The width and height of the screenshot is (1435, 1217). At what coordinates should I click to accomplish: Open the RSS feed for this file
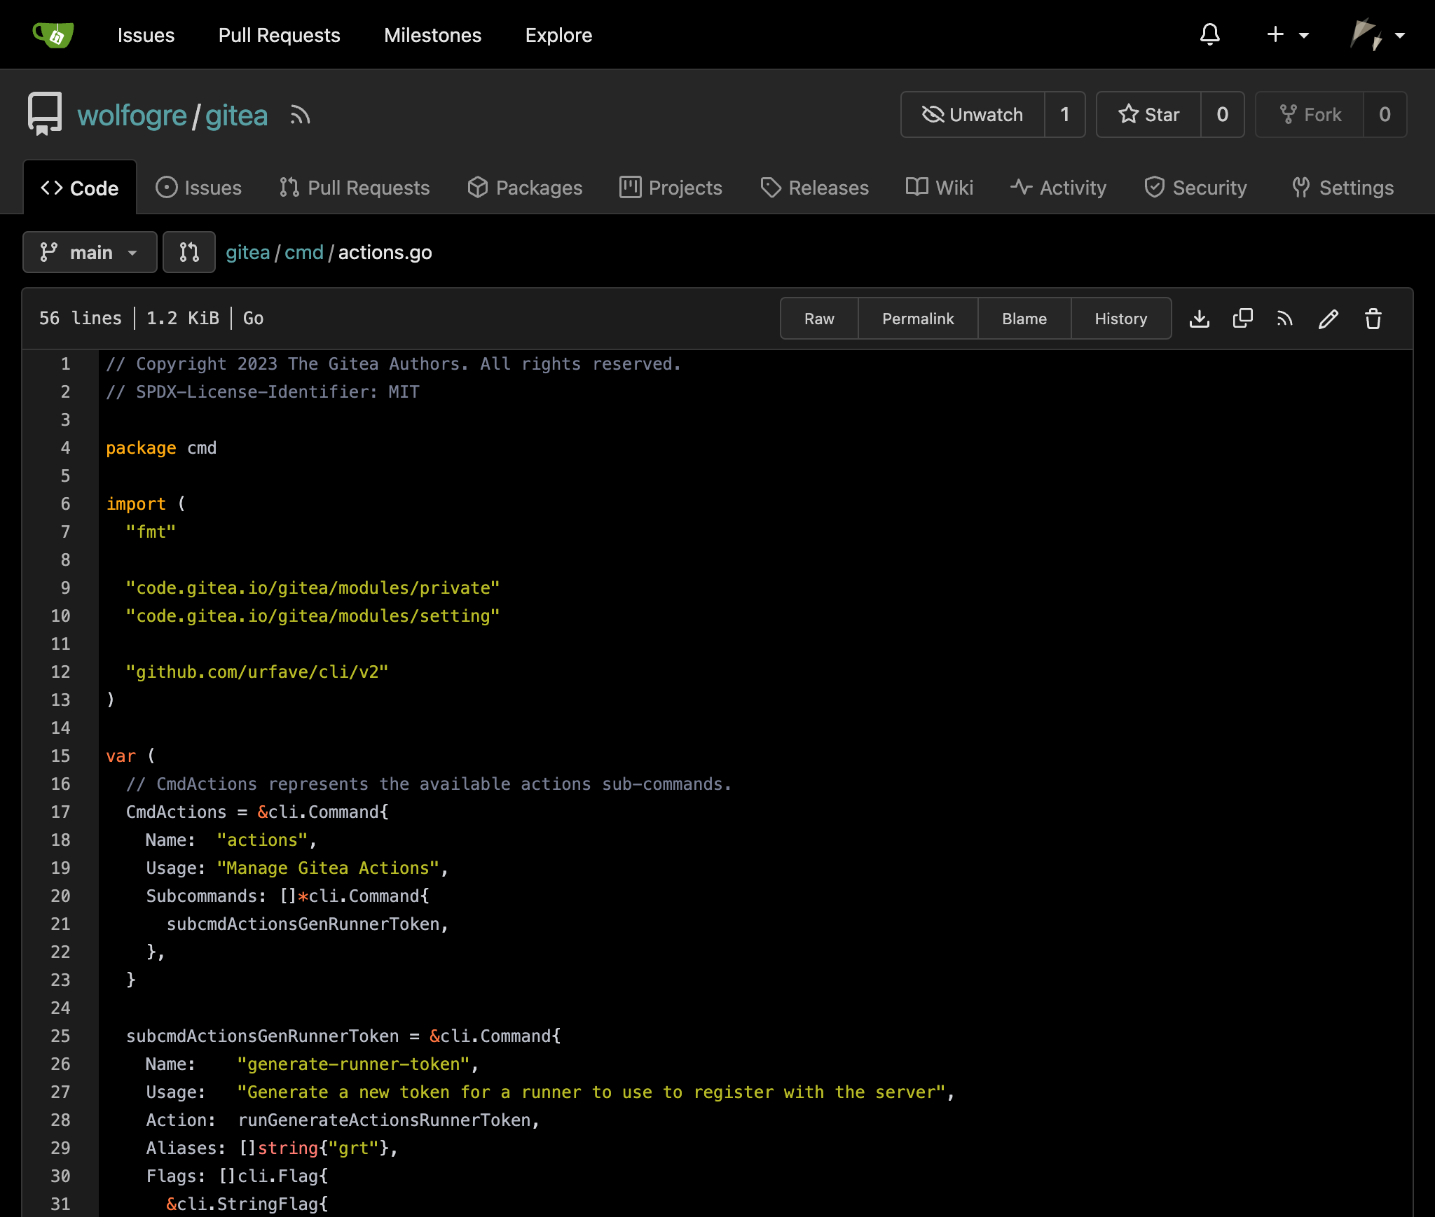click(1285, 319)
